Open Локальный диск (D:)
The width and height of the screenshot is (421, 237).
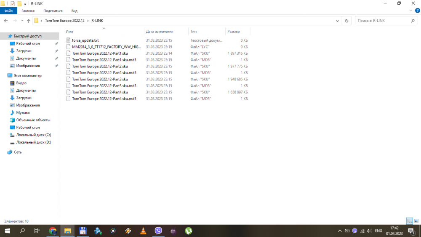(34, 142)
